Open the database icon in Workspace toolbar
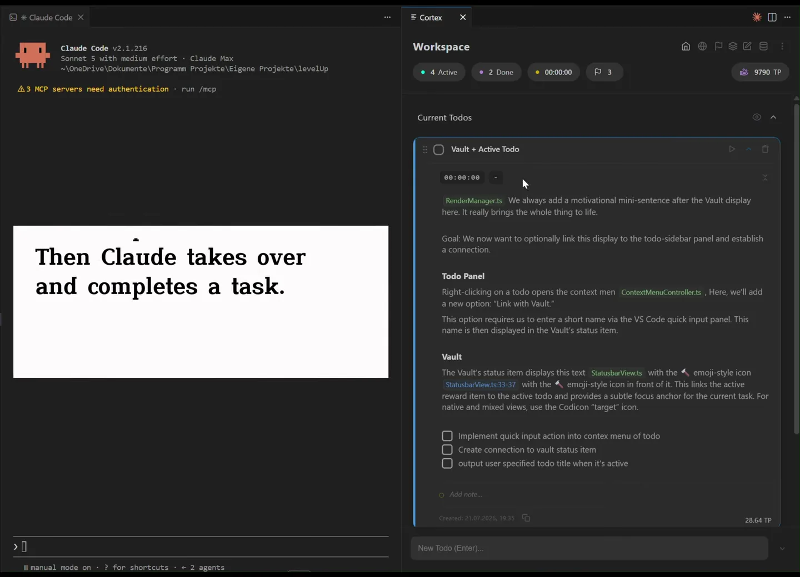The image size is (800, 577). pos(763,47)
